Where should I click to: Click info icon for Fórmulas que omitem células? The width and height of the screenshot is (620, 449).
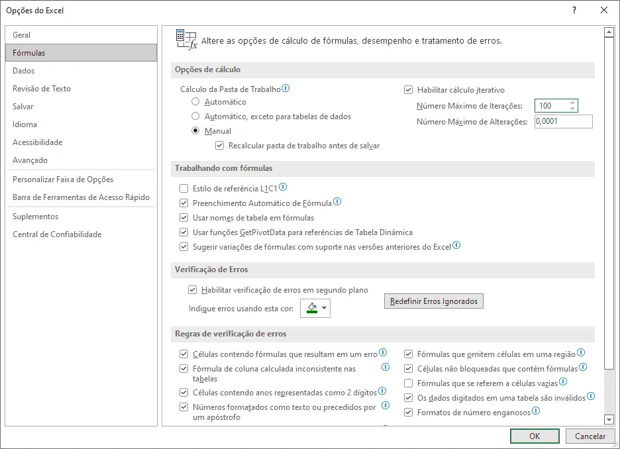(x=581, y=352)
